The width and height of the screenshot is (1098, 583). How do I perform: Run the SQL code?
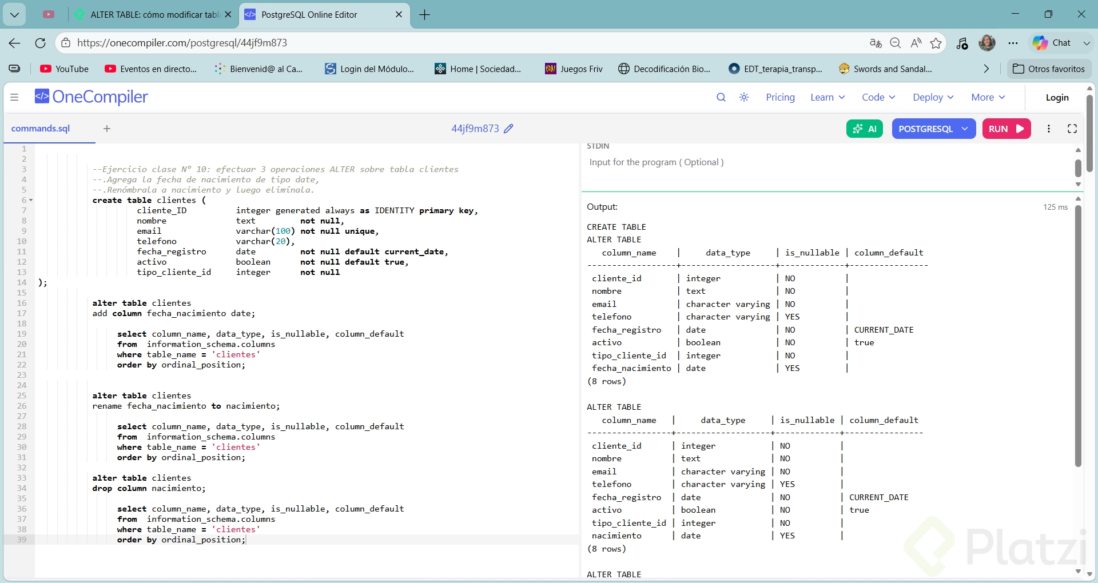1006,129
